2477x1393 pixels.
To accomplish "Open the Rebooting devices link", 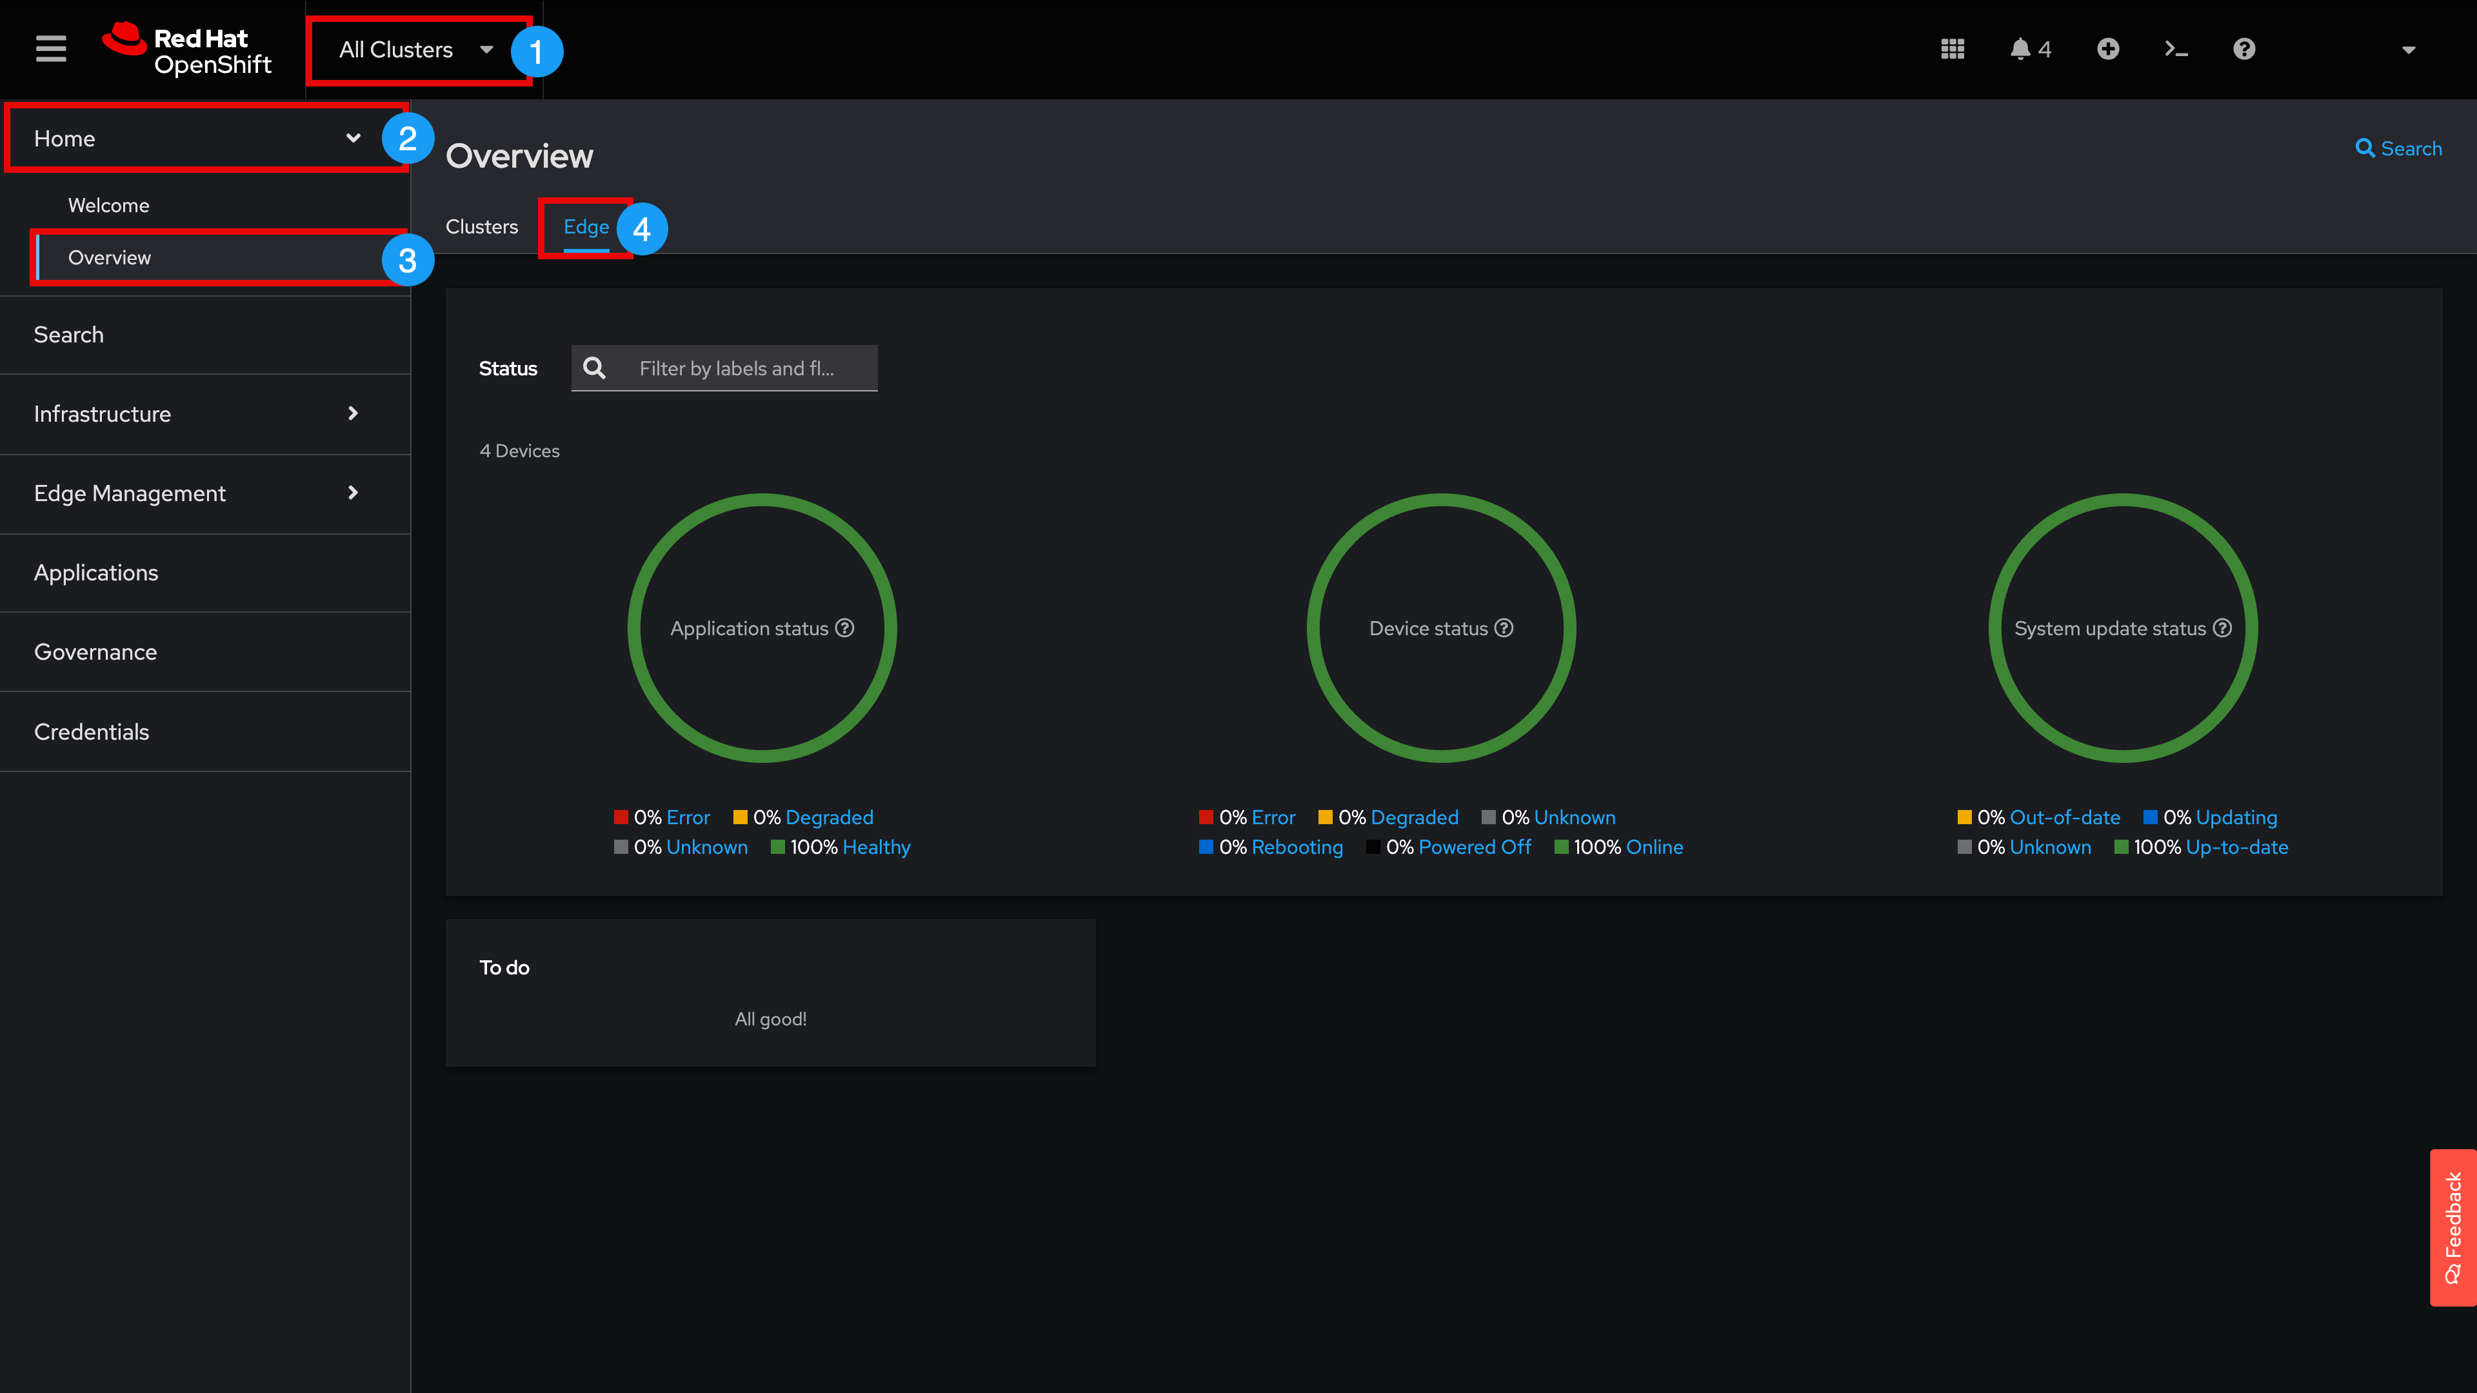I will coord(1297,847).
